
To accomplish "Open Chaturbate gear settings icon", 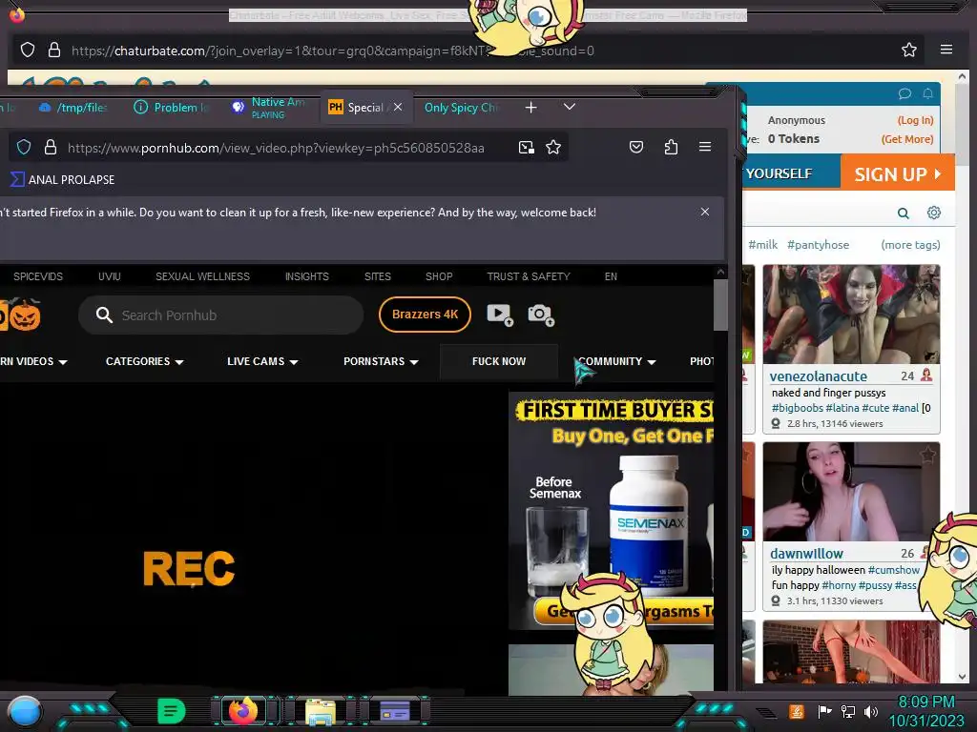I will [x=933, y=213].
